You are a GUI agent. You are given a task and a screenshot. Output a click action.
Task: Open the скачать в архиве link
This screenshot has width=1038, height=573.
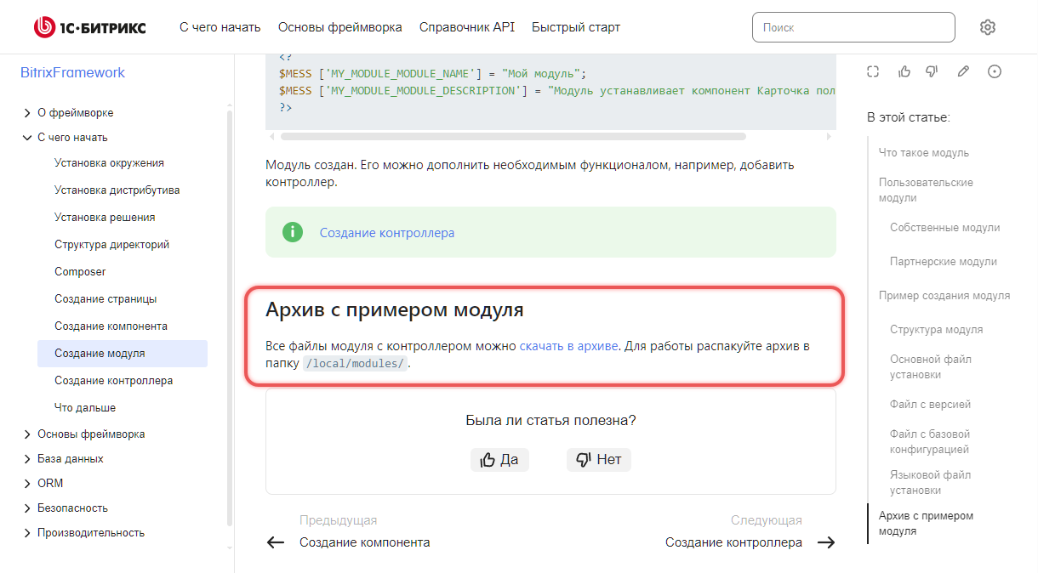[568, 345]
